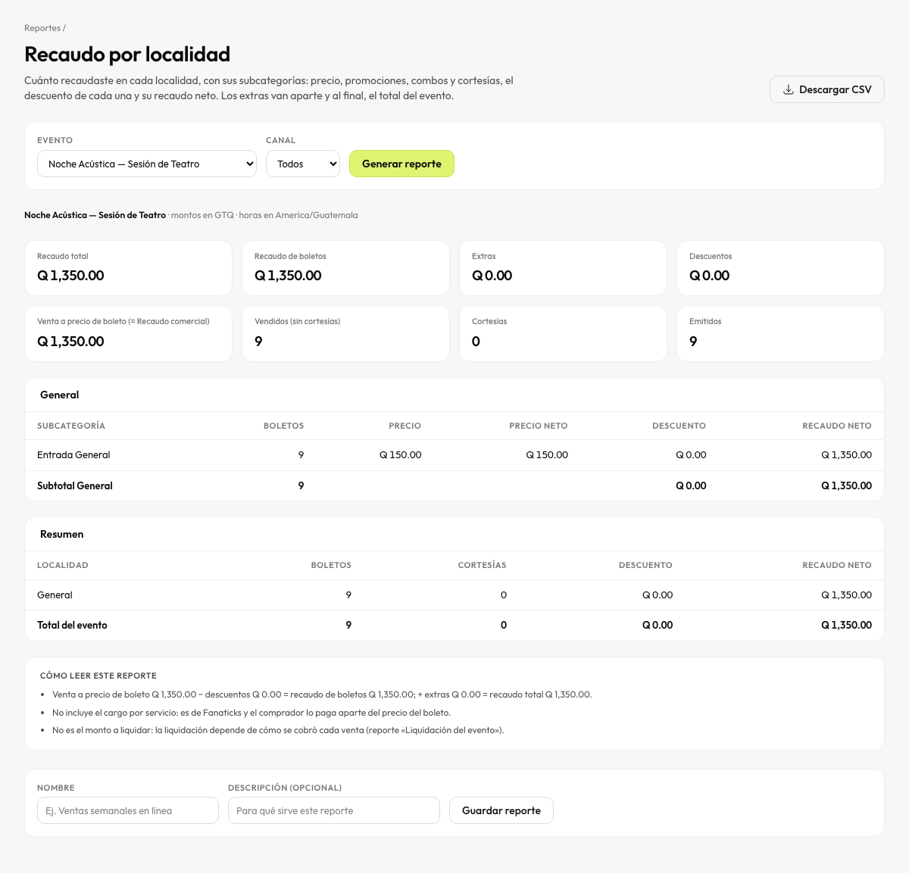The width and height of the screenshot is (909, 874).
Task: Click the Noche Acústica event name caption
Action: pyautogui.click(x=95, y=215)
